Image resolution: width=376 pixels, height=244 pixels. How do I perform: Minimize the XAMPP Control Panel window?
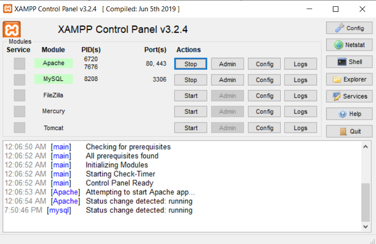pyautogui.click(x=309, y=9)
